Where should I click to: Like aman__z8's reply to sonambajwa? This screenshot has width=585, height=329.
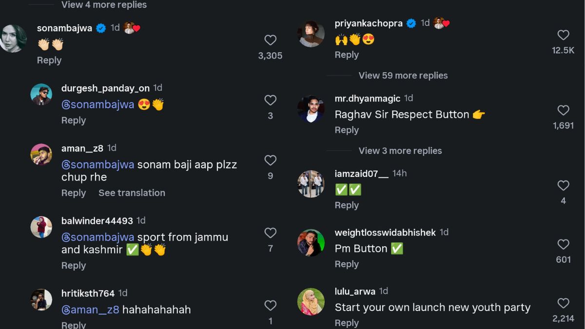(x=270, y=160)
